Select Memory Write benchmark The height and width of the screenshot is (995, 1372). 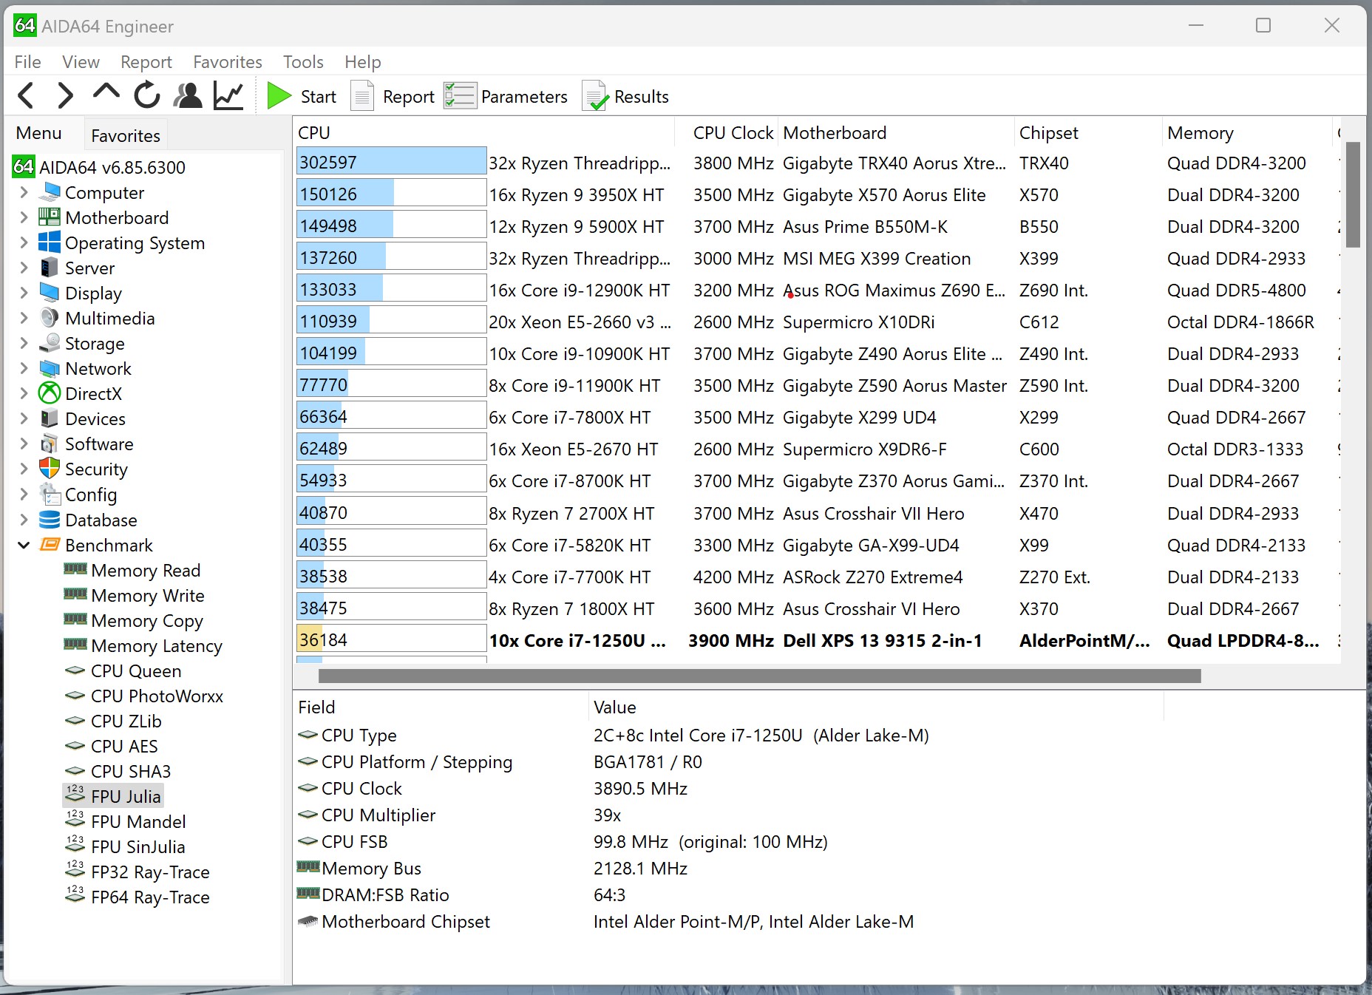click(148, 595)
